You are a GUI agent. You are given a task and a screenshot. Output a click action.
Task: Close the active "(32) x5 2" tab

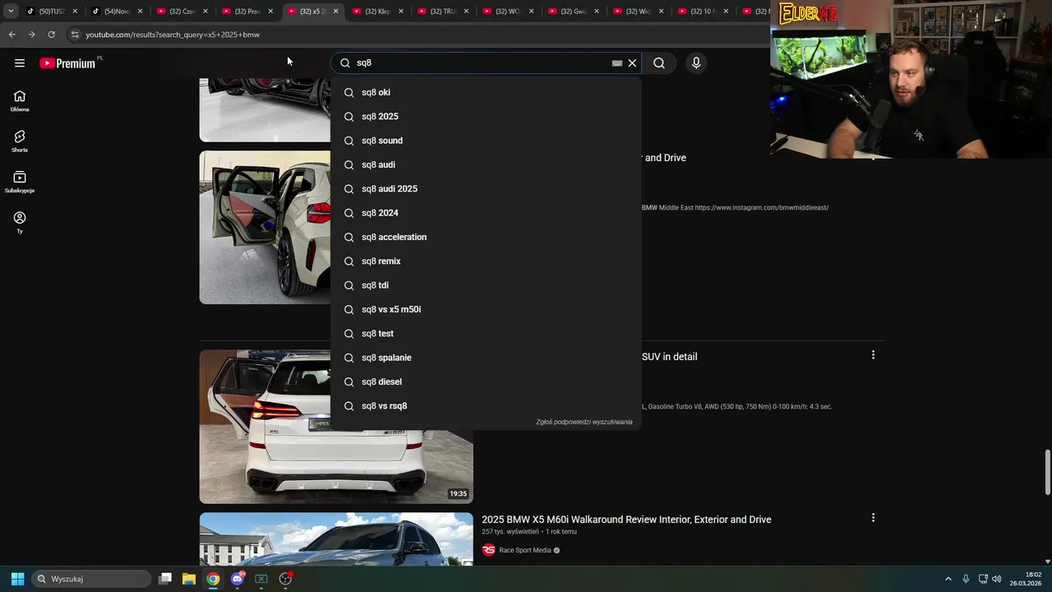pyautogui.click(x=335, y=12)
